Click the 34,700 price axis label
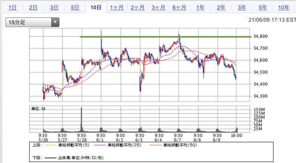Image resolution: width=296 pixels, height=163 pixels. pyautogui.click(x=260, y=48)
